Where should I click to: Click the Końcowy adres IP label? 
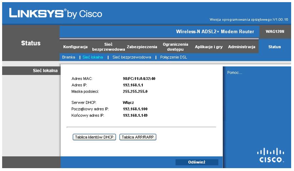[88, 115]
